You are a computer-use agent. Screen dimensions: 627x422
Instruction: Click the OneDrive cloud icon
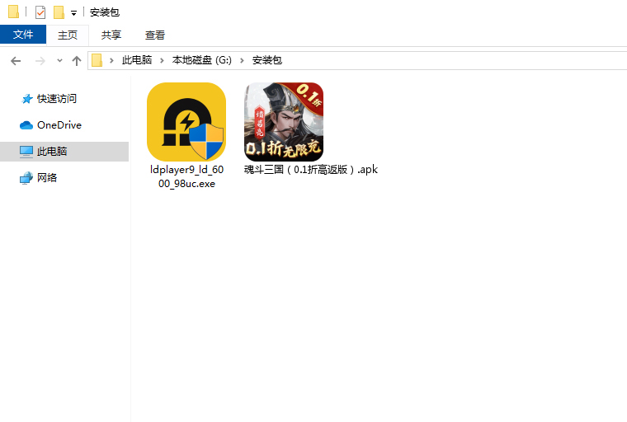coord(26,125)
